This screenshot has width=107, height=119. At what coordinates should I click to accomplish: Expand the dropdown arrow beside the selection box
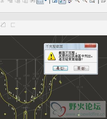pos(46,1)
